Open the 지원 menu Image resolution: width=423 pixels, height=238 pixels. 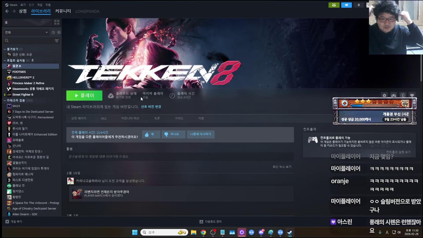(48, 5)
